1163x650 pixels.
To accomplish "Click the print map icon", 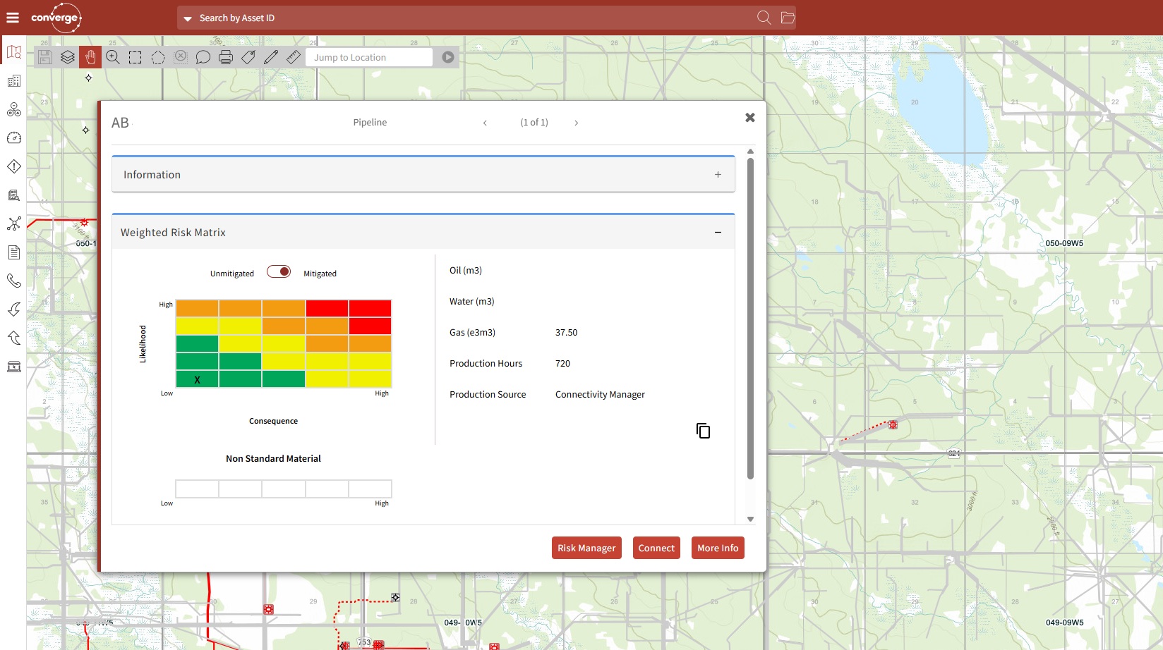I will pos(226,58).
